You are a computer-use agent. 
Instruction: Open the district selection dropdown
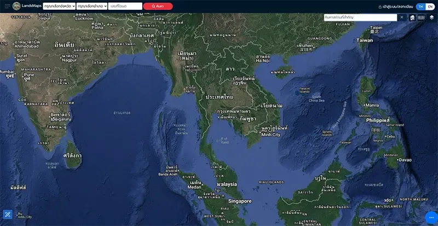coord(92,6)
